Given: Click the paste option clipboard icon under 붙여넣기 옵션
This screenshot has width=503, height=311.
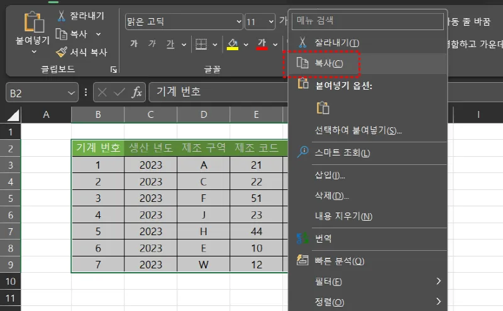Looking at the screenshot, I should tap(323, 108).
